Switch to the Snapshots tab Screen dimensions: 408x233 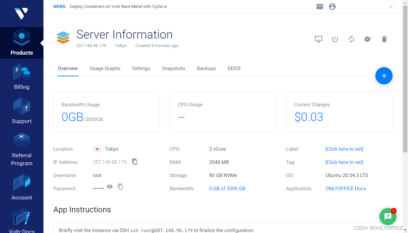pyautogui.click(x=173, y=68)
